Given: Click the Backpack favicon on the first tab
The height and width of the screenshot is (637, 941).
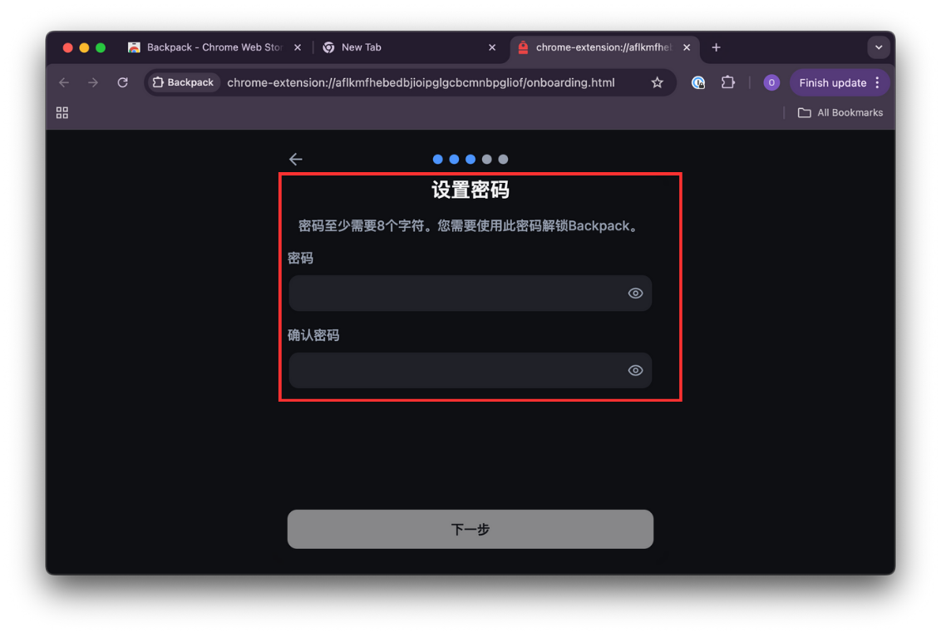Looking at the screenshot, I should 134,47.
